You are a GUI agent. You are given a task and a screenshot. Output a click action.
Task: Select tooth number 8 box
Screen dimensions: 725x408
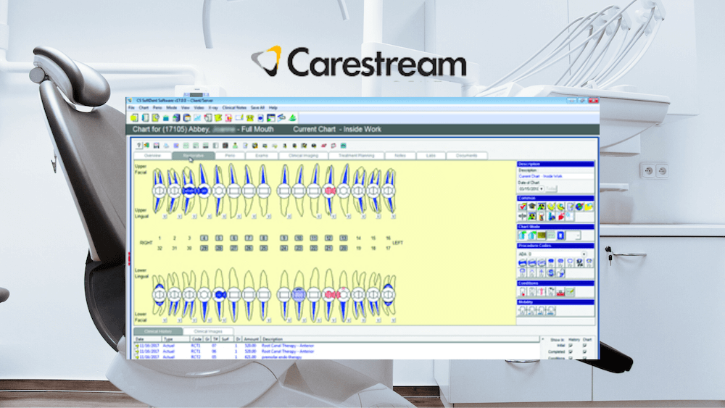tap(264, 238)
